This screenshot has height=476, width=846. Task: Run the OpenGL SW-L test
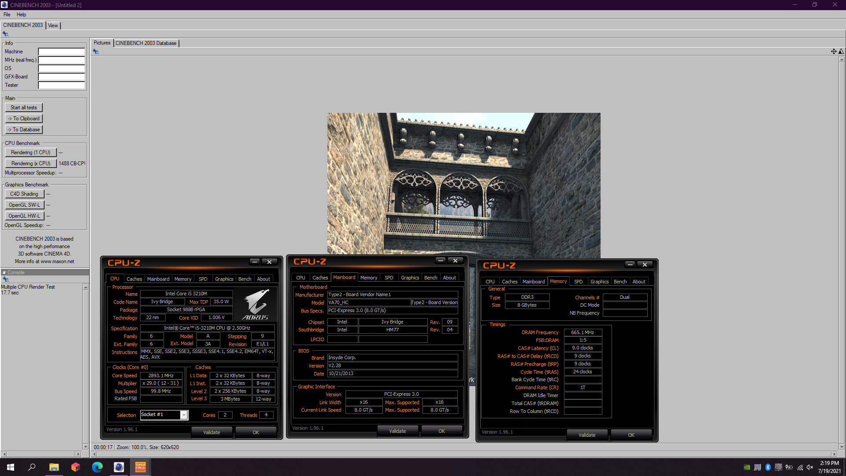pos(24,205)
